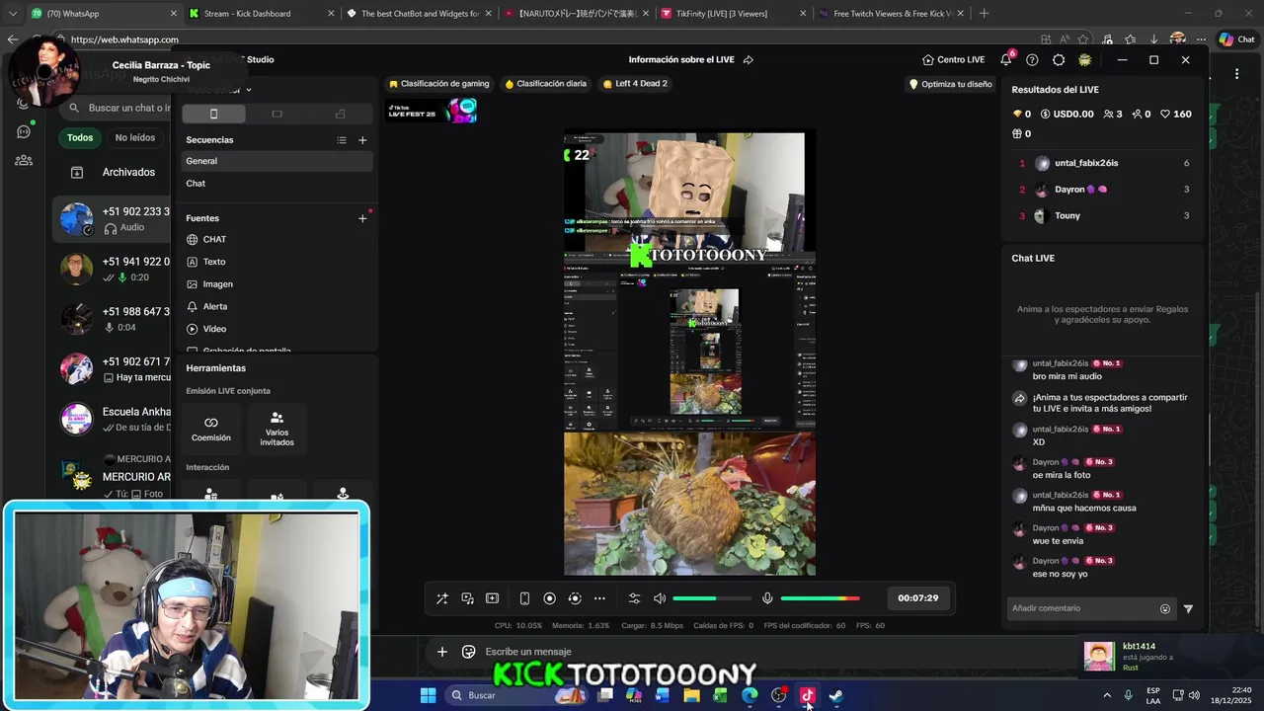Viewport: 1264px width, 711px height.
Task: Open Centro LIVE
Action: coord(953,59)
